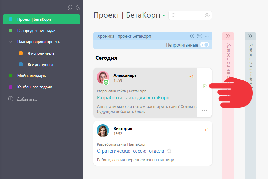The image size is (268, 179).
Task: Click the message Ребята, сессия переносится на пятницу
Action: (x=135, y=160)
